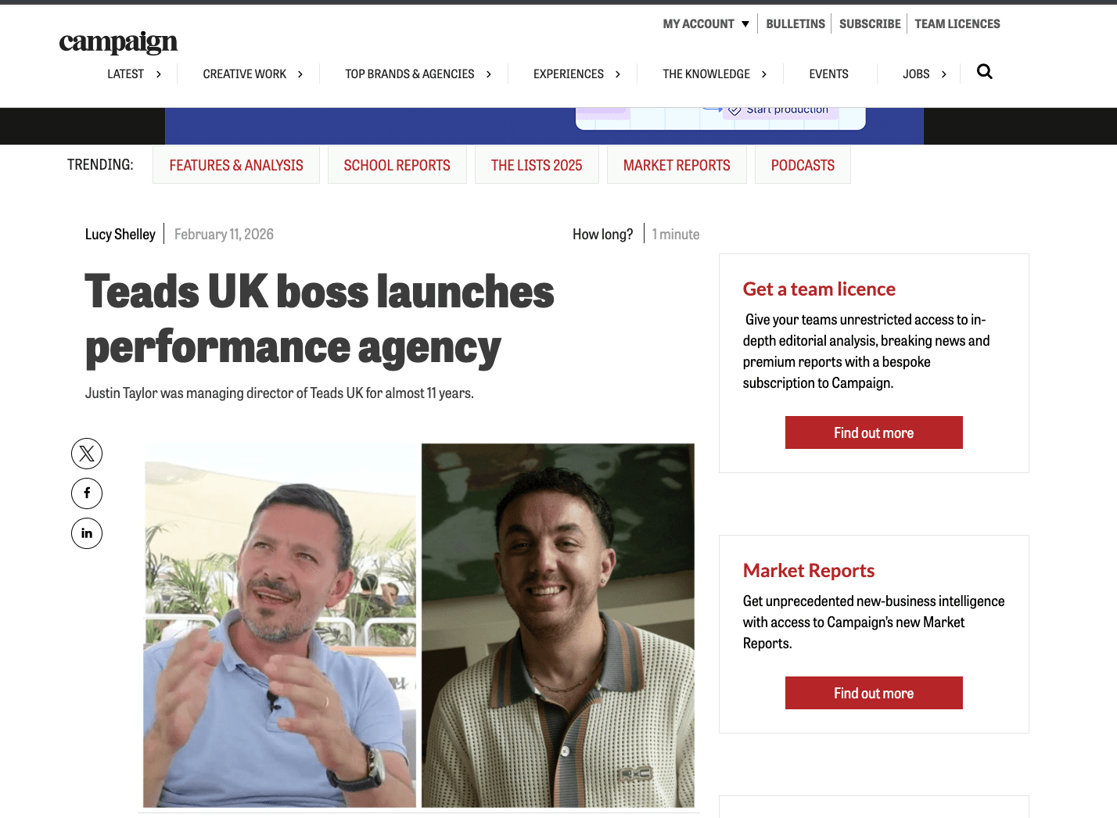Image resolution: width=1117 pixels, height=818 pixels.
Task: Expand the Experiences menu chevron
Action: pos(618,74)
